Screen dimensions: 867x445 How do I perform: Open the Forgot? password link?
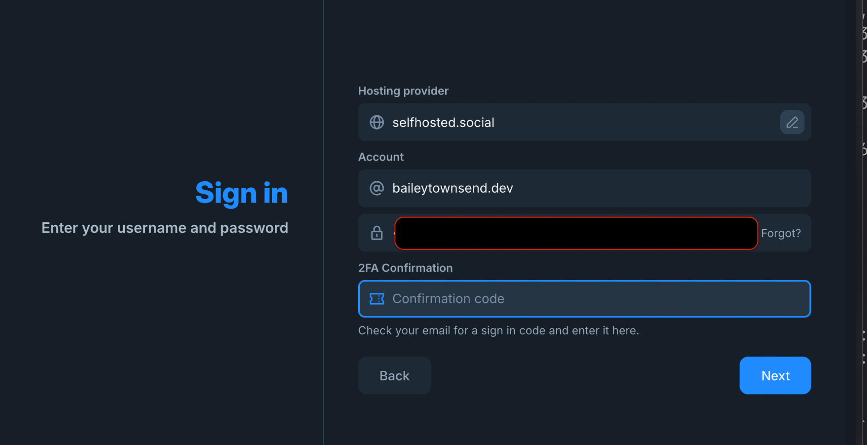click(781, 233)
